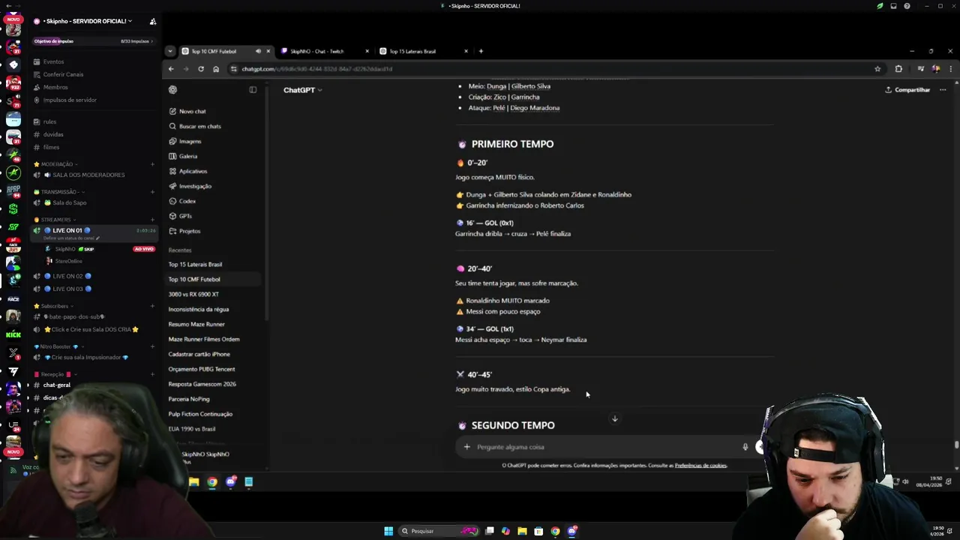Open a new browser tab
This screenshot has height=540, width=960.
(x=481, y=51)
